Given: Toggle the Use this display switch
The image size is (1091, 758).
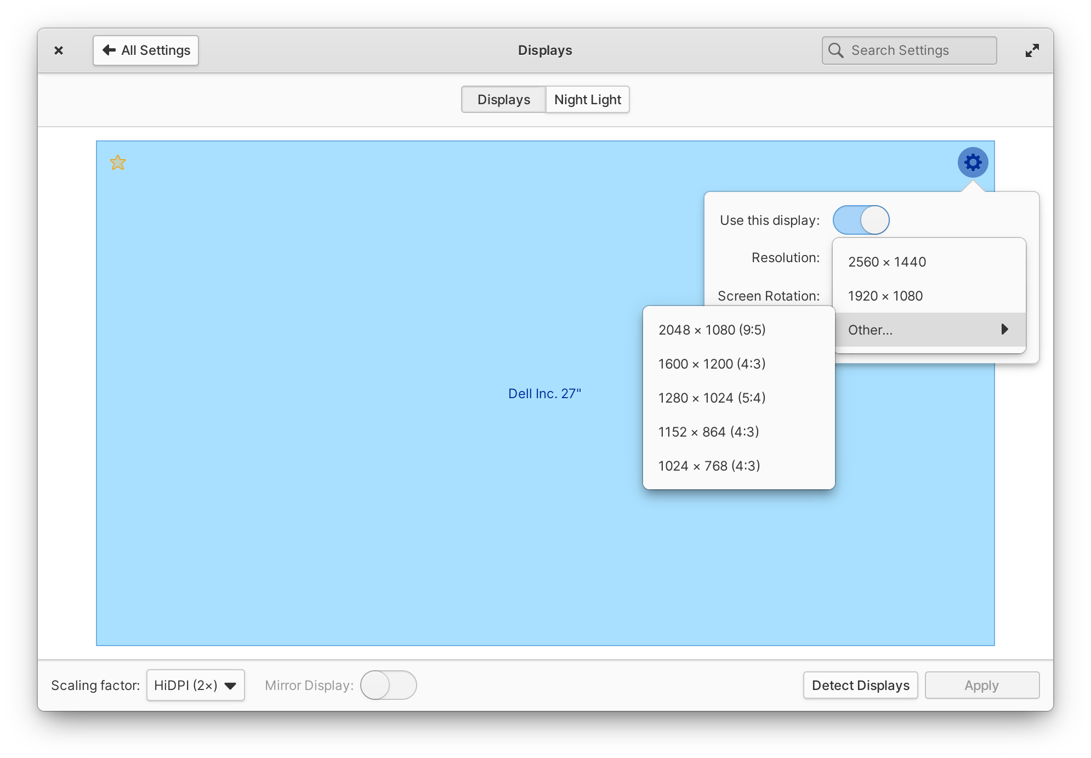Looking at the screenshot, I should [x=860, y=220].
